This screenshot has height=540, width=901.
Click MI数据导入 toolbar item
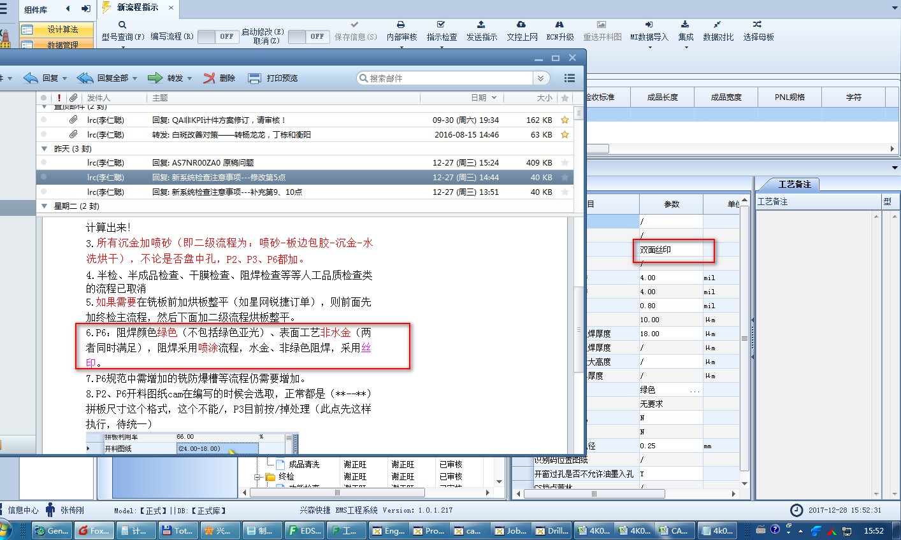(x=649, y=31)
